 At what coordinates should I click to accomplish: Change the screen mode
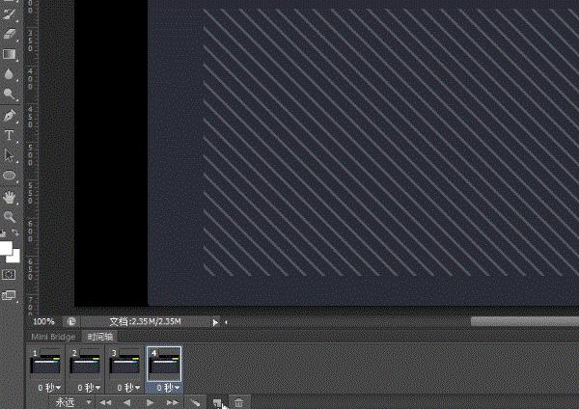click(x=9, y=295)
